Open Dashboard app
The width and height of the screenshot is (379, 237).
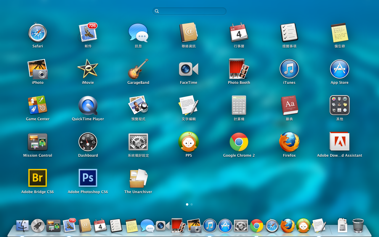pos(88,142)
